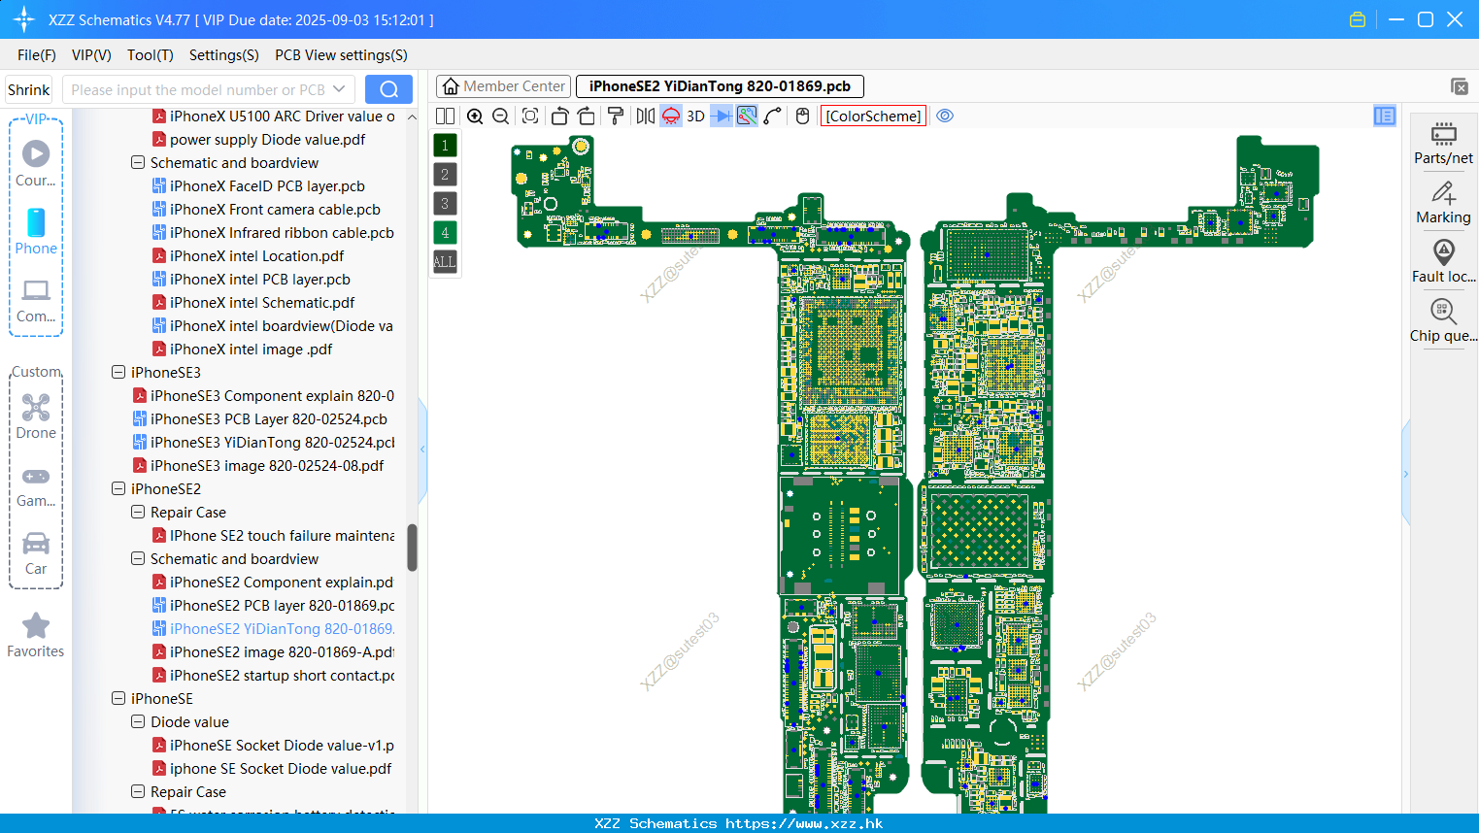Open the Settings(S) menu
Viewport: 1479px width, 833px height.
tap(224, 55)
